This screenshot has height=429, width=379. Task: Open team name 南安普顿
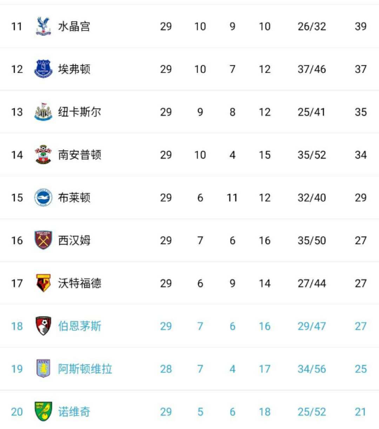[x=80, y=155]
